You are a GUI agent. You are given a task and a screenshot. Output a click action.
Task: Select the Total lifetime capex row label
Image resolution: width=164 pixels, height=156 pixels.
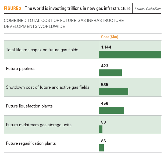click(x=42, y=50)
